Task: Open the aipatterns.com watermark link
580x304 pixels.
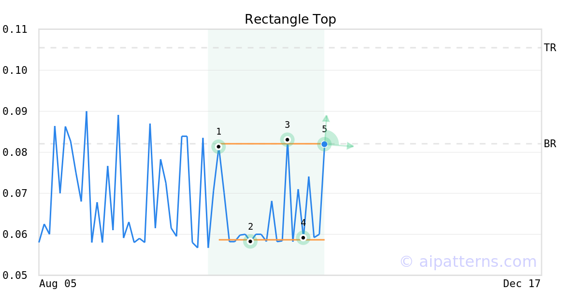Action: 468,262
